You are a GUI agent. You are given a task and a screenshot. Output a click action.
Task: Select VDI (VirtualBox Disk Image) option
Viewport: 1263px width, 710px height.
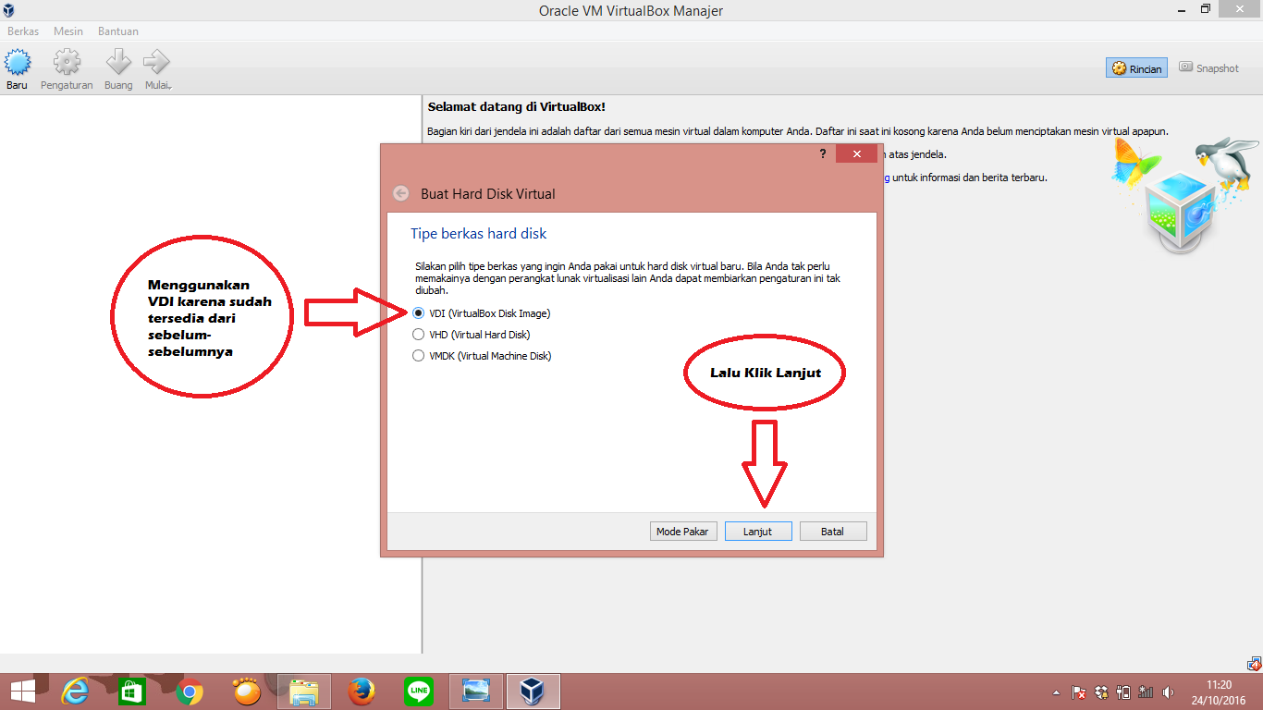pos(481,313)
